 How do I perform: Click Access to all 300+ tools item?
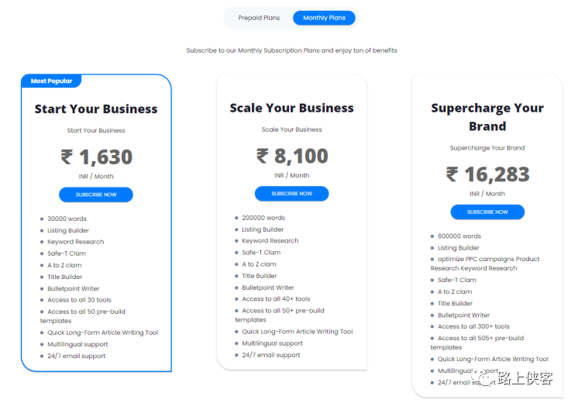473,326
